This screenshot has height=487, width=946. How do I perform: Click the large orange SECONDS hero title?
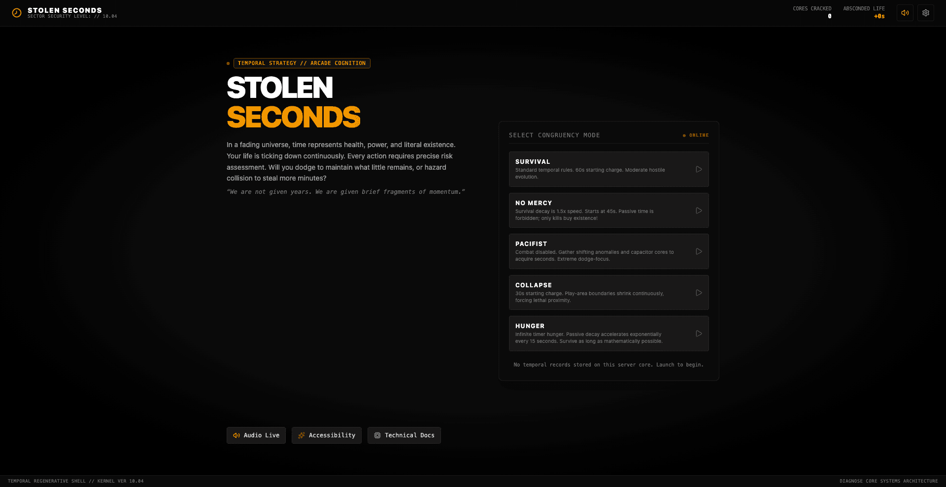(x=294, y=117)
